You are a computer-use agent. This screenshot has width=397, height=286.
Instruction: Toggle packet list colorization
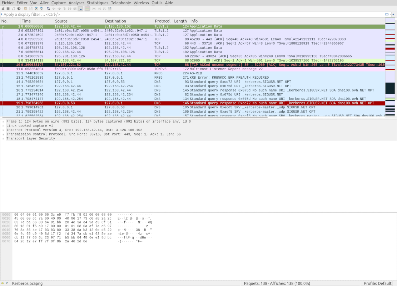(87, 9)
